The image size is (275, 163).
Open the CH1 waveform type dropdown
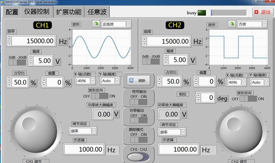128,24
